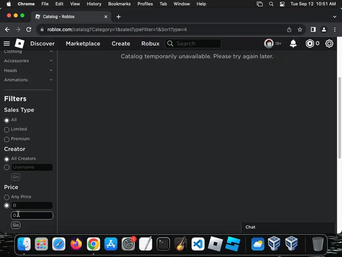342x257 pixels.
Task: Open Visual Studio Code from the Dock
Action: 198,244
